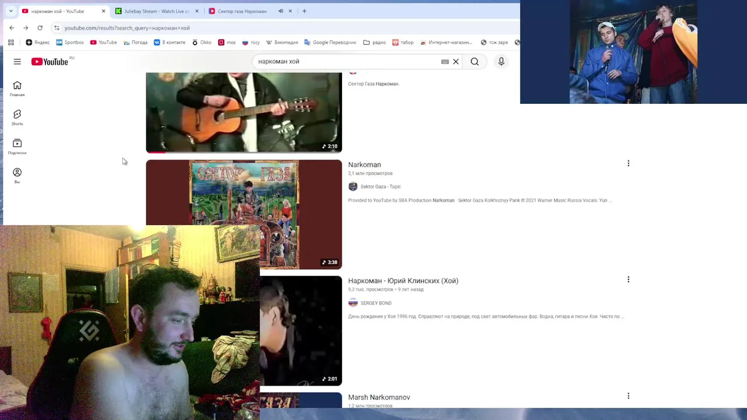Open the on-screen keyboard icon in search box
The height and width of the screenshot is (420, 747).
click(445, 61)
